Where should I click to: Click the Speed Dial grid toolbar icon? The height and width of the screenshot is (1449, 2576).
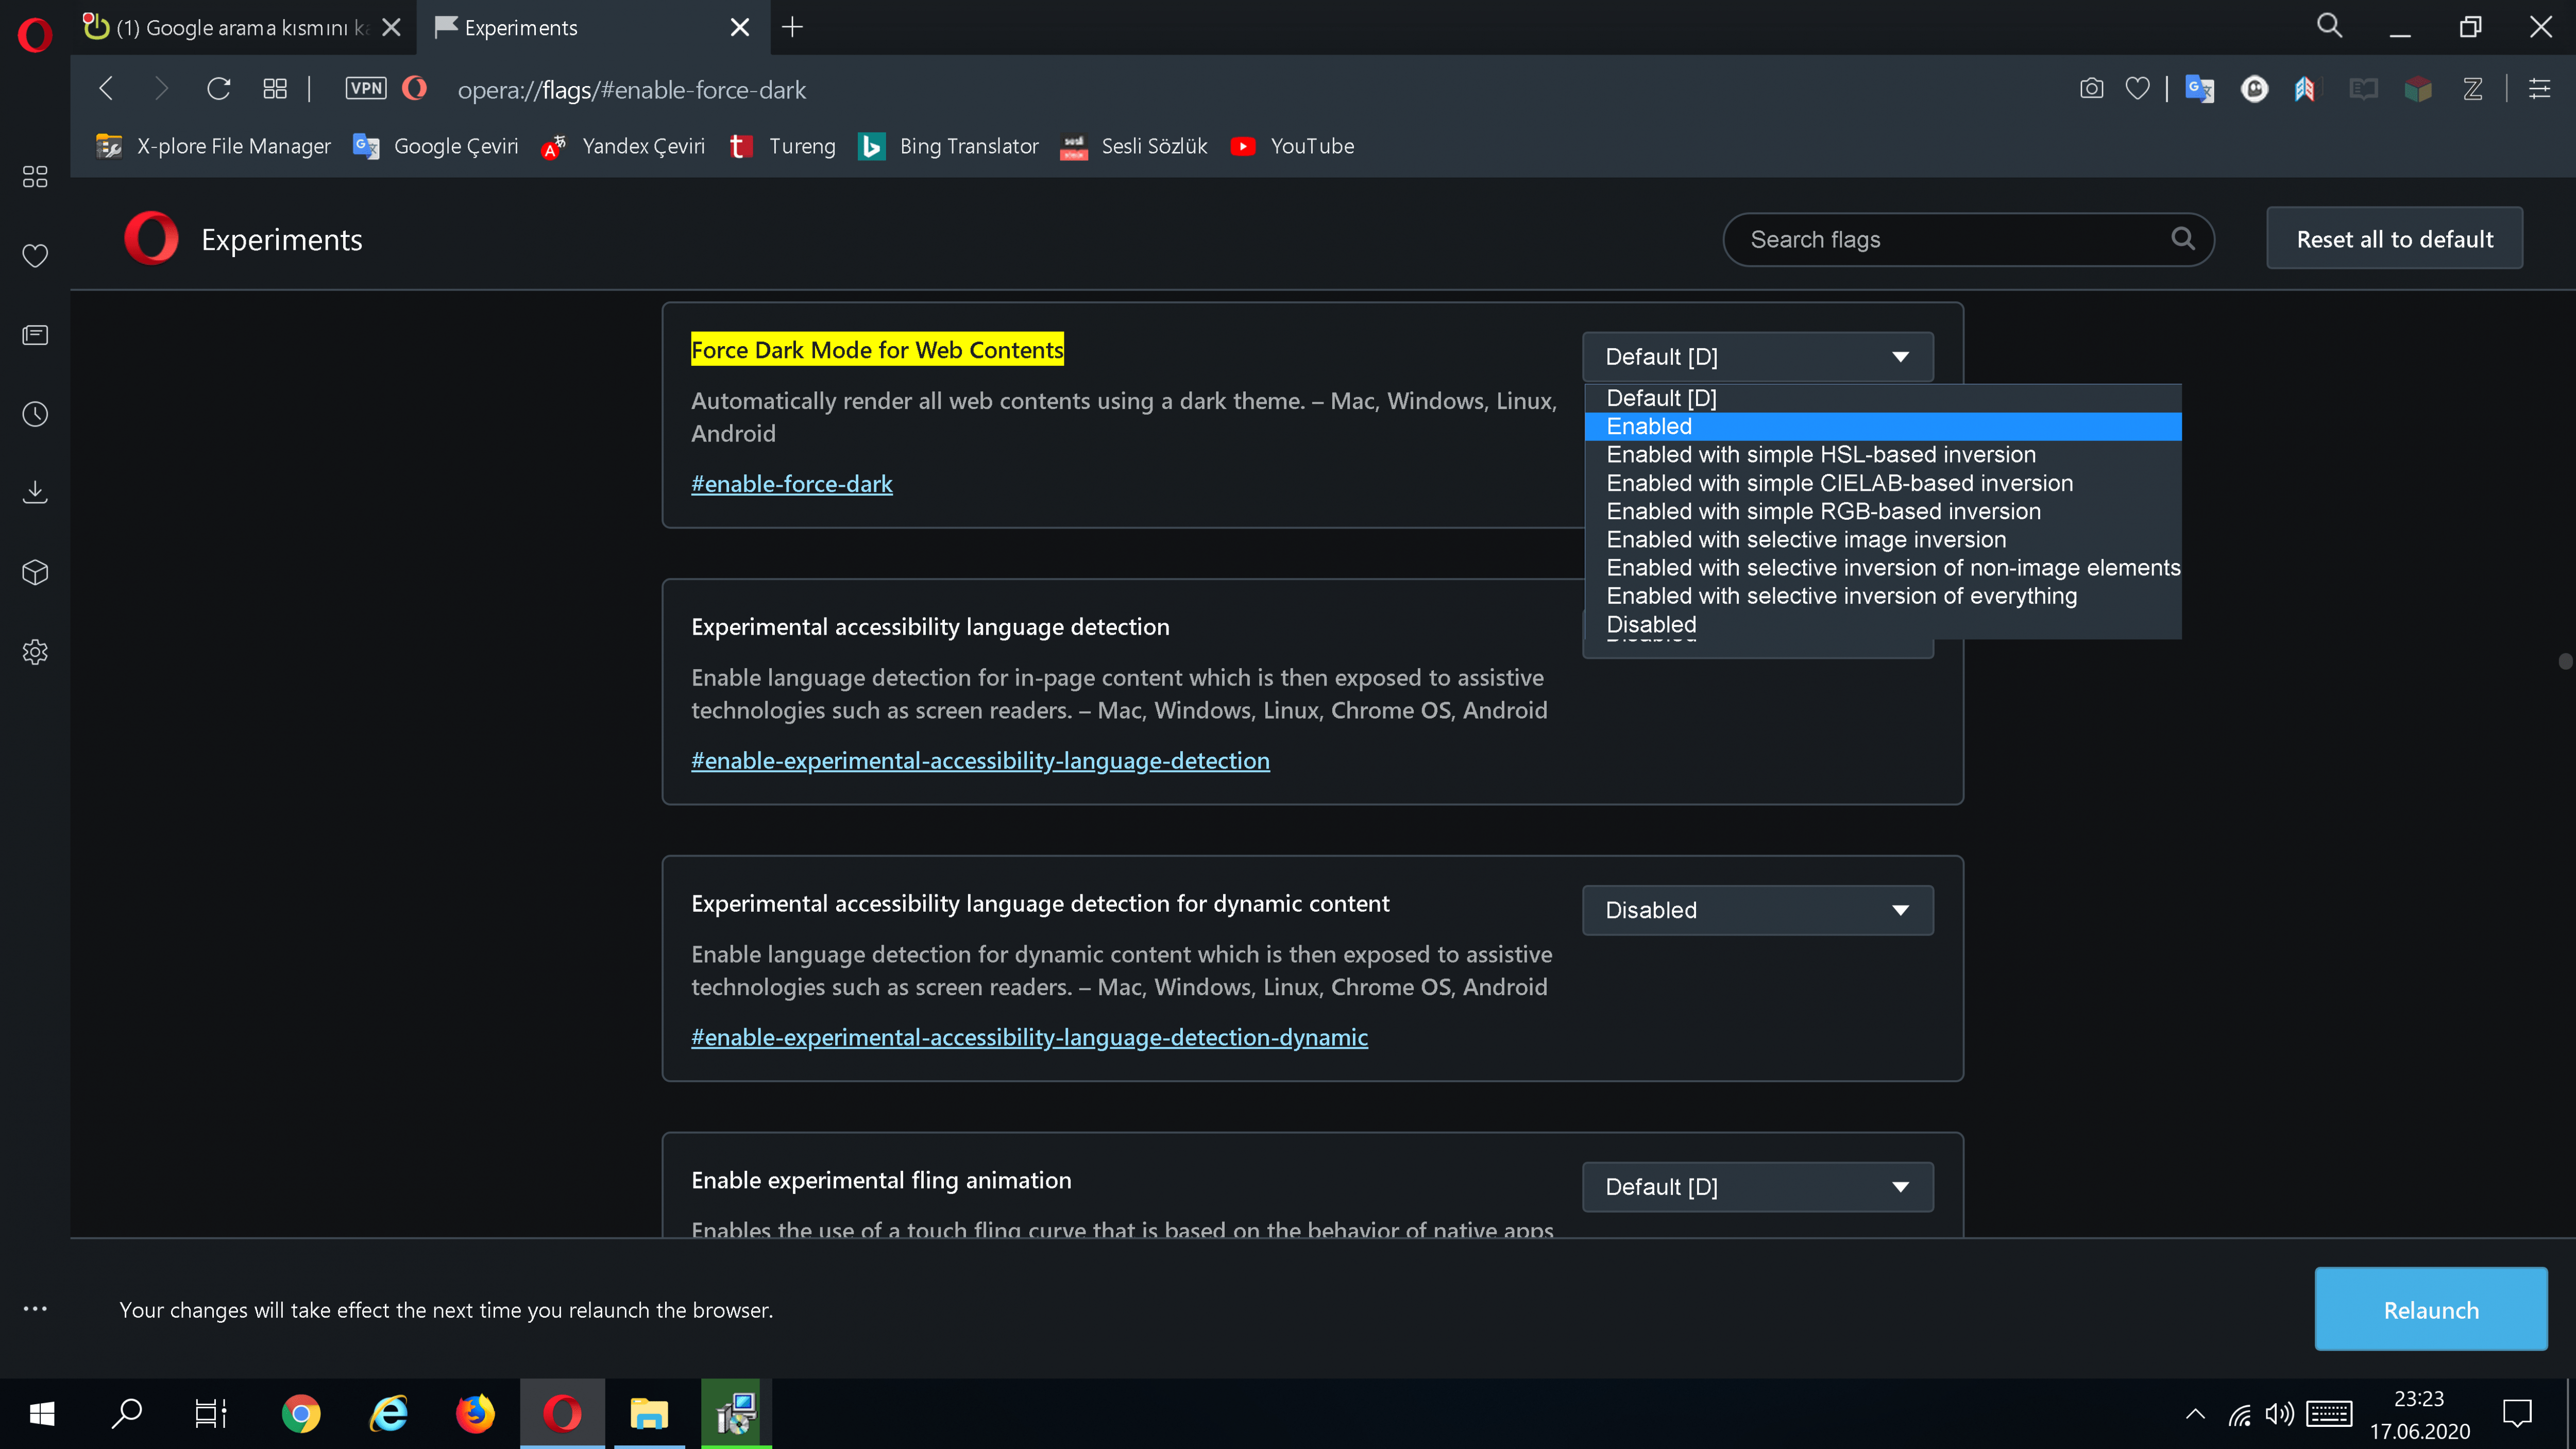275,89
